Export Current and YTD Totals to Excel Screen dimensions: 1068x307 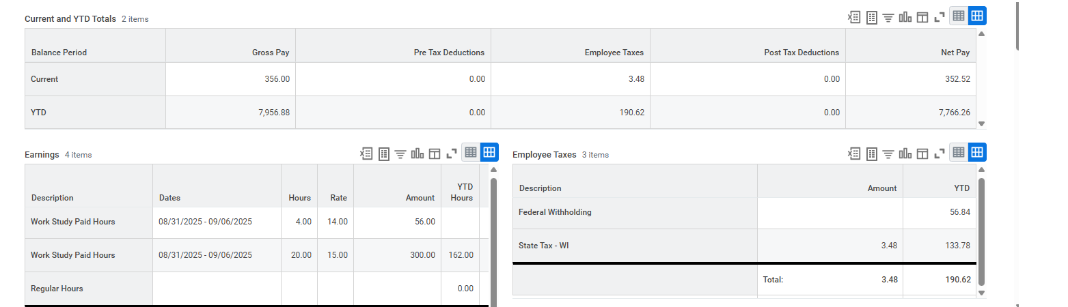(854, 17)
